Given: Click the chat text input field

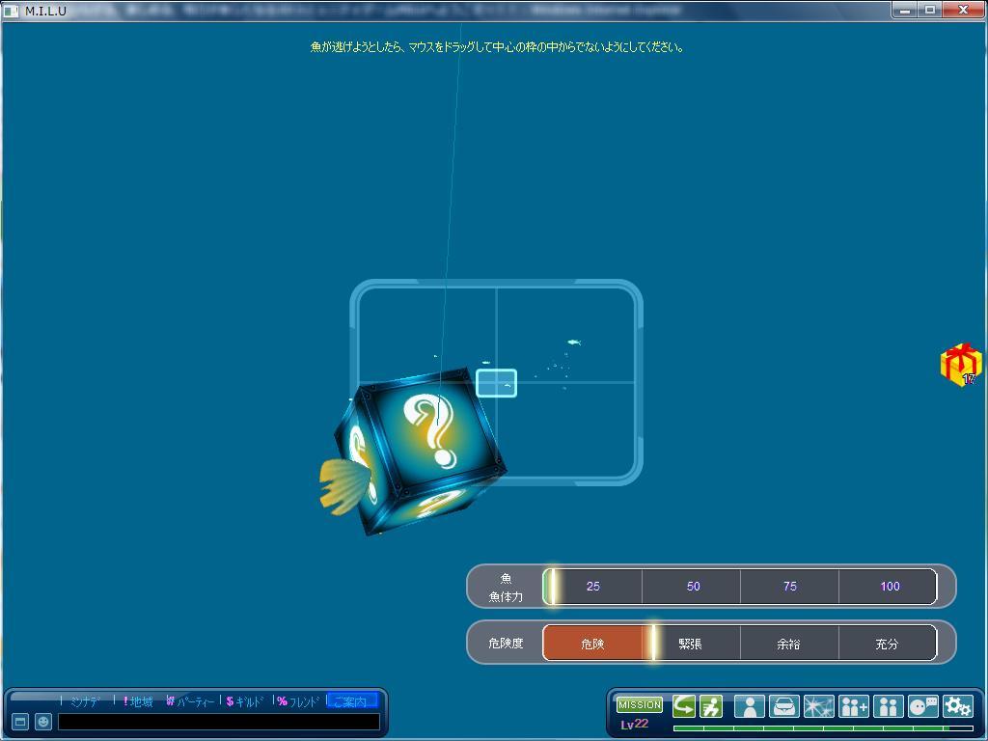Looking at the screenshot, I should point(219,722).
